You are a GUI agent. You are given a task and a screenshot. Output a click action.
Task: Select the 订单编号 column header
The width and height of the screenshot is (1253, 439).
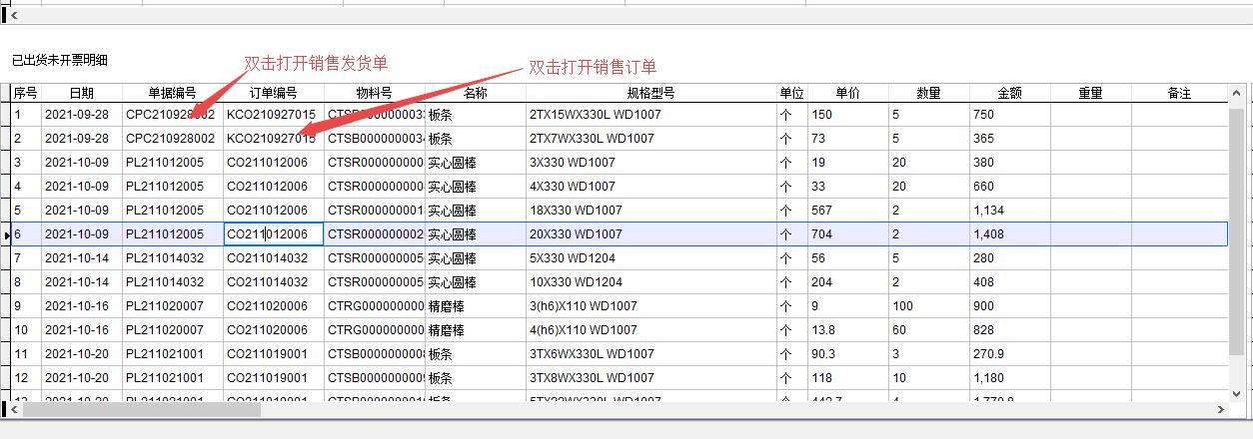click(273, 93)
